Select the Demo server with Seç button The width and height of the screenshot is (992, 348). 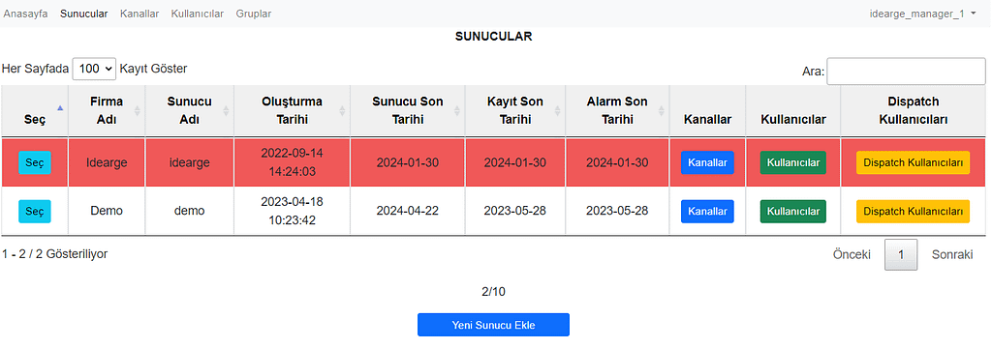pyautogui.click(x=35, y=211)
